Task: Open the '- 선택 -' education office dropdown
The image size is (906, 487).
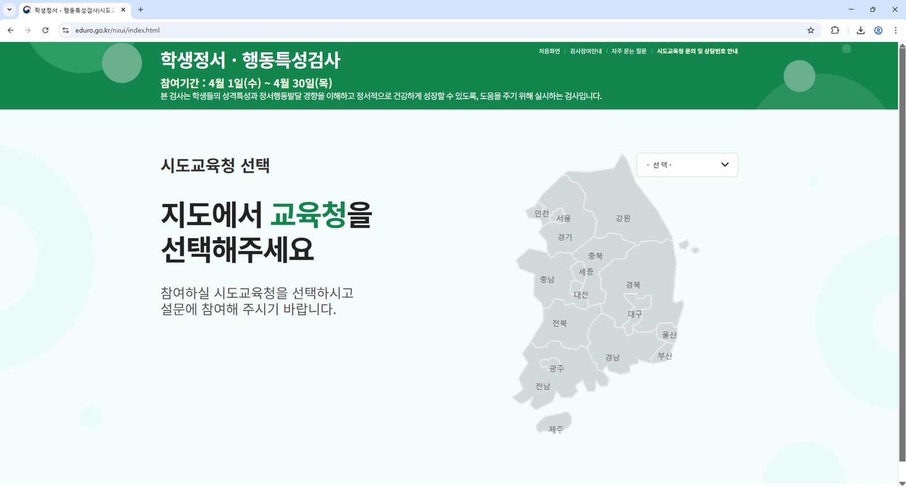Action: coord(687,165)
